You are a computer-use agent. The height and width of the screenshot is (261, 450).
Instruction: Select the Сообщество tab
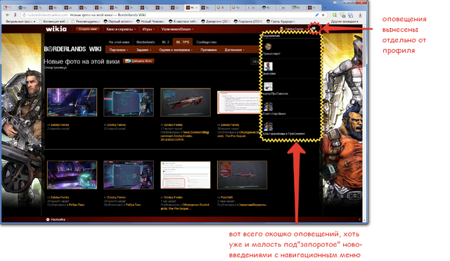click(x=206, y=42)
